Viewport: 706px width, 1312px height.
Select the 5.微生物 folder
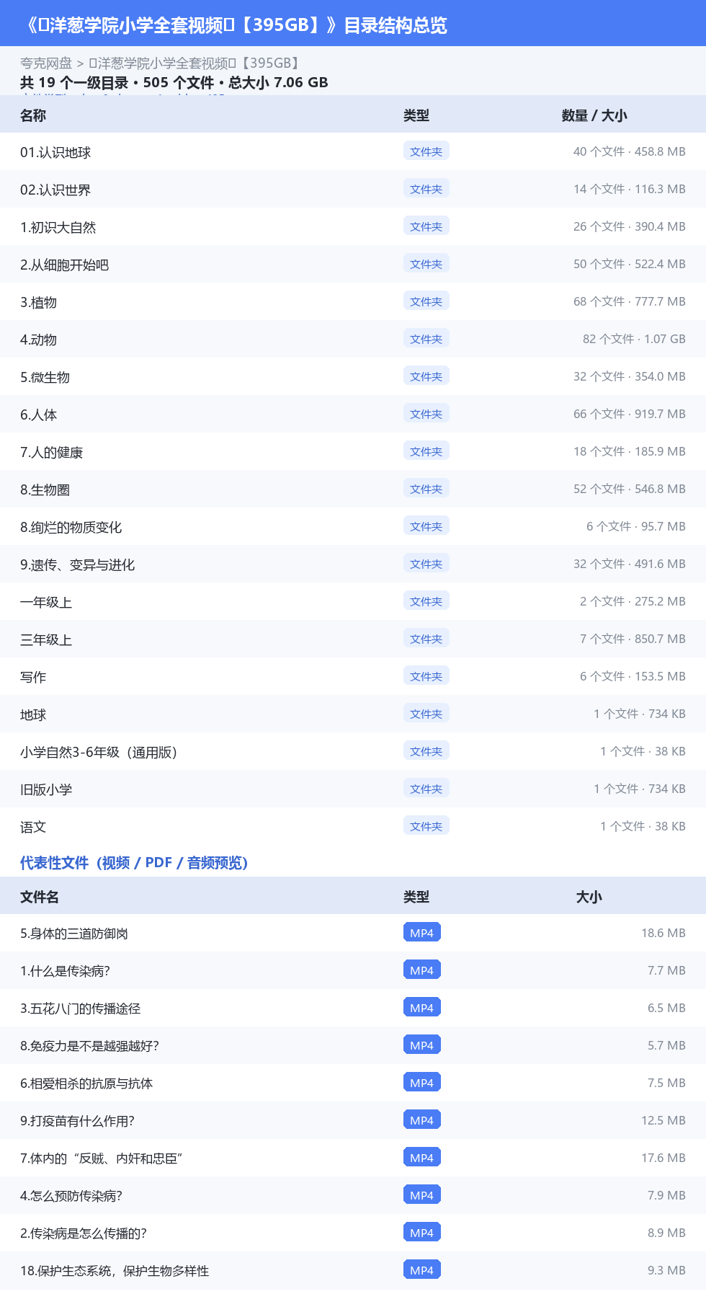[x=45, y=377]
